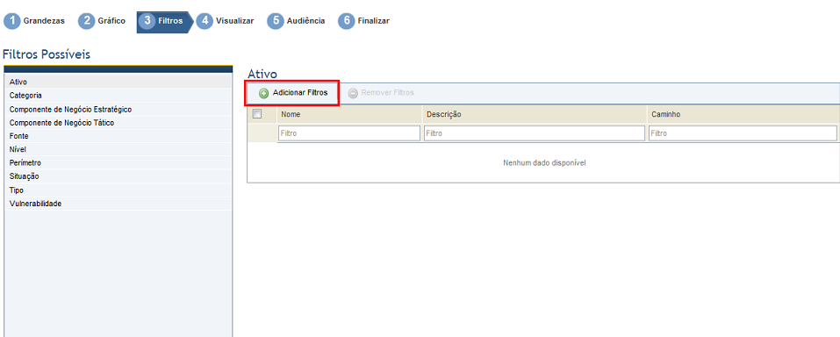
Task: Go to step 5 Audiência
Action: click(297, 21)
